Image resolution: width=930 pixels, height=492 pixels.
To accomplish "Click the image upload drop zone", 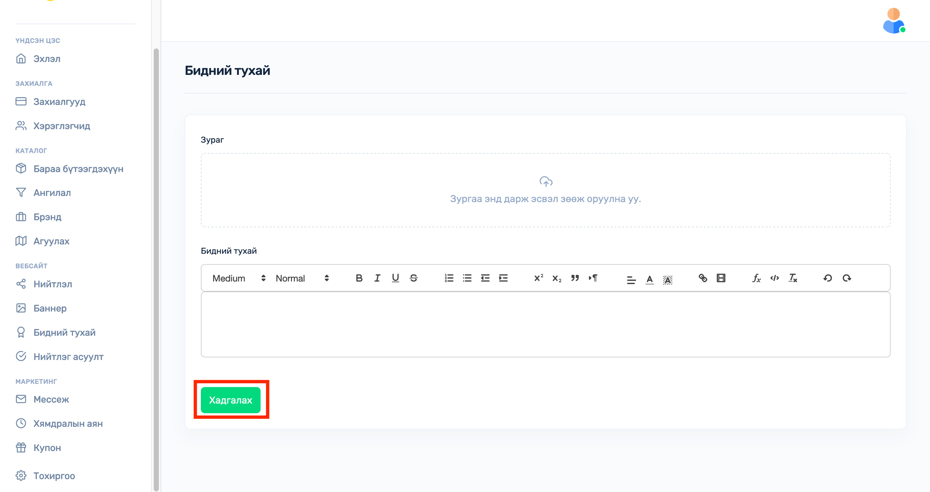I will point(545,190).
